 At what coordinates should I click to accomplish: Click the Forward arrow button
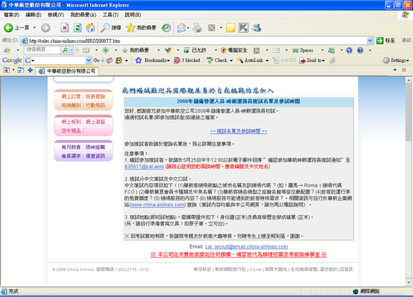[x=45, y=28]
